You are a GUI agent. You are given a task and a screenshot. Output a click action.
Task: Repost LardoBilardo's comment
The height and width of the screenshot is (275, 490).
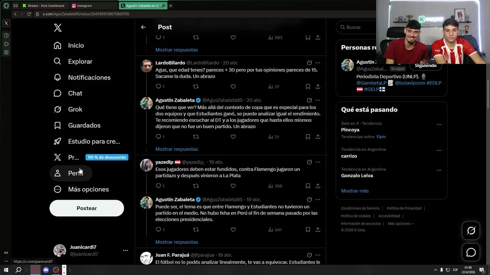click(196, 87)
